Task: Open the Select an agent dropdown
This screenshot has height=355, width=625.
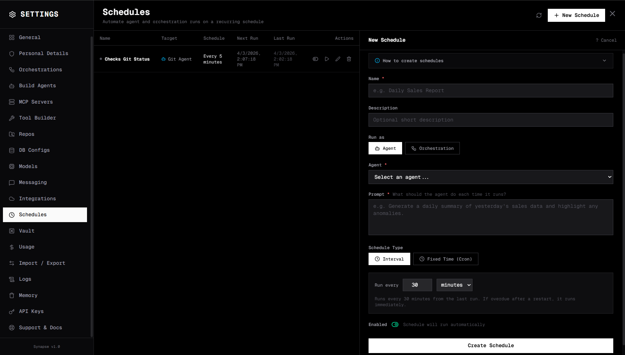Action: click(491, 177)
